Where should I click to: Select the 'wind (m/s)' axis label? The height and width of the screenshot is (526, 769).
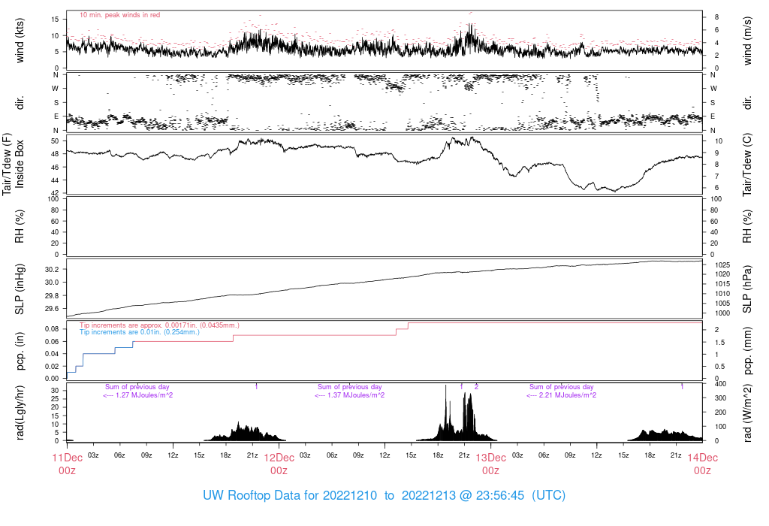click(747, 41)
